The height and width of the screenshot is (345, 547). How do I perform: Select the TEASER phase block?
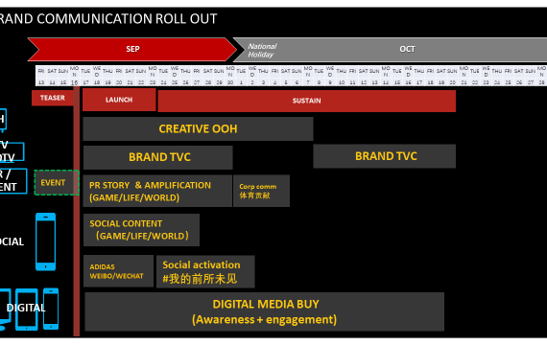pos(53,98)
